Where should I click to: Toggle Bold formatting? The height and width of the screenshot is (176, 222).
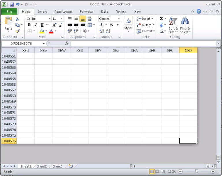coord(29,25)
